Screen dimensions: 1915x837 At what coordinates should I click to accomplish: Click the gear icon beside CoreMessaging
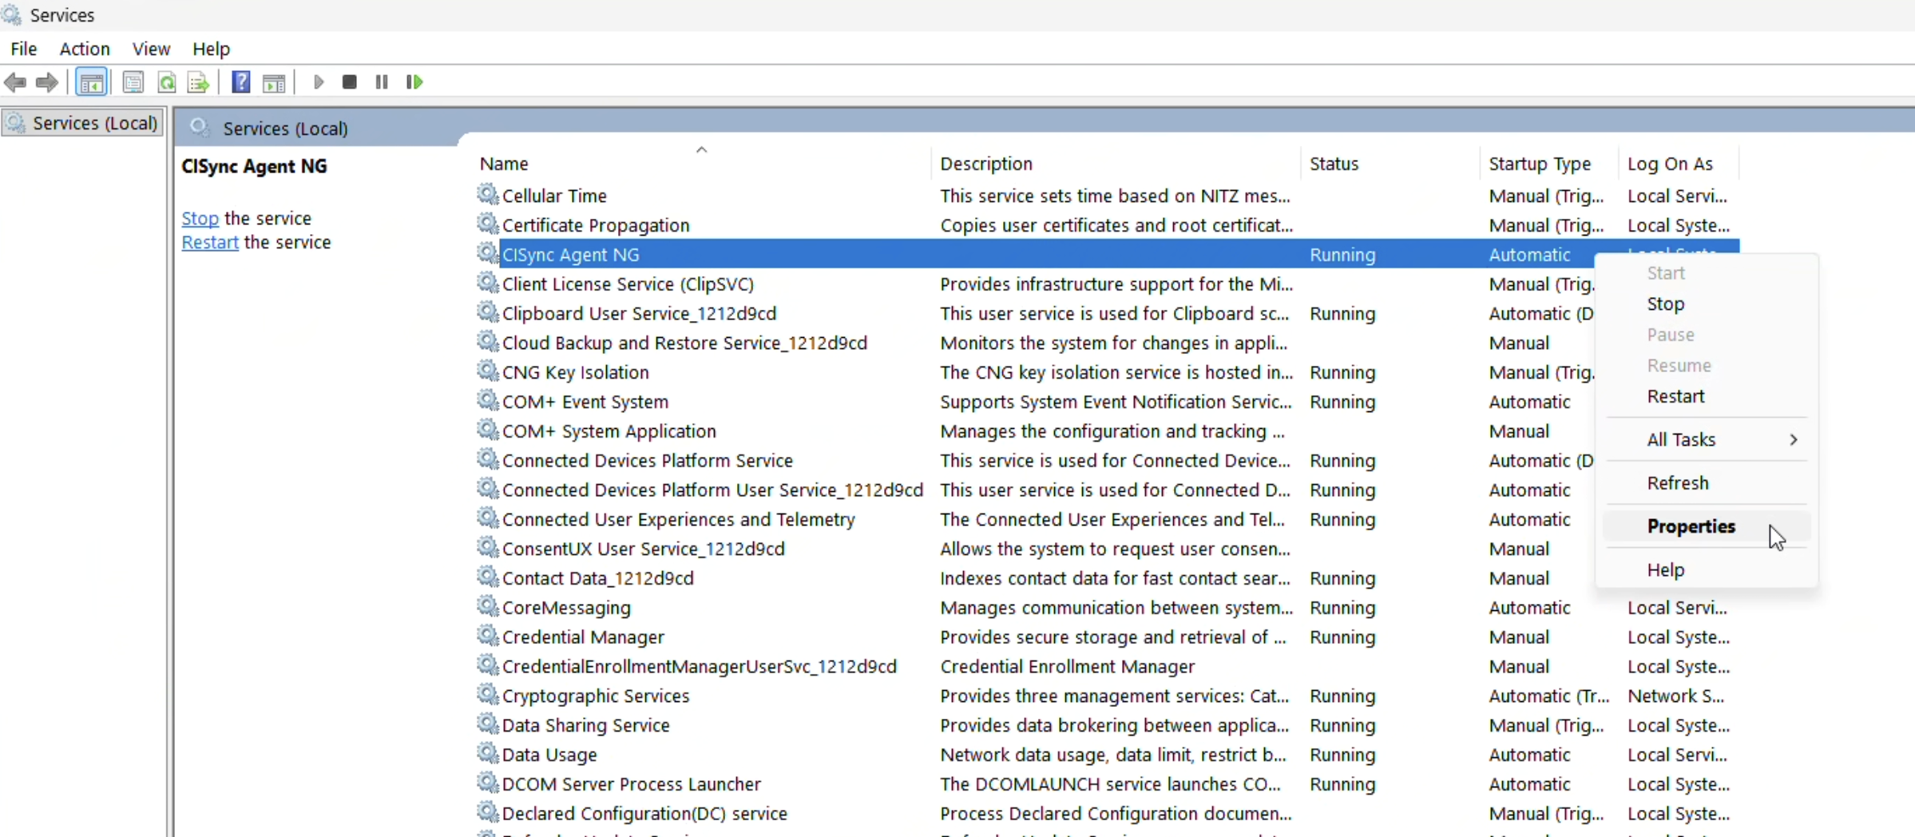coord(487,606)
